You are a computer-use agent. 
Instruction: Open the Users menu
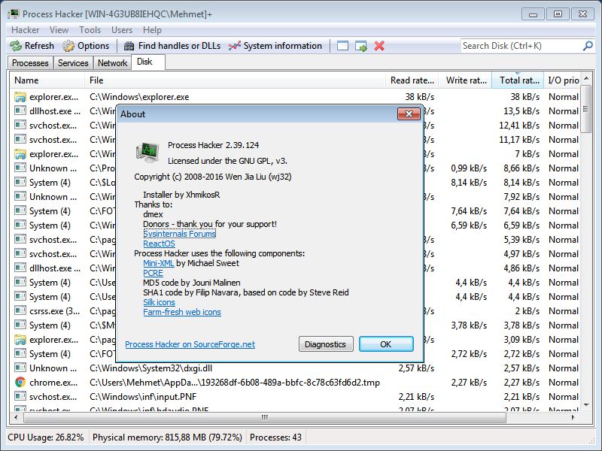[x=122, y=30]
